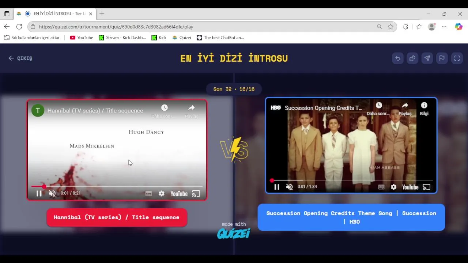The width and height of the screenshot is (468, 263).
Task: Click the ÇIKIŞ exit link
Action: tap(20, 58)
